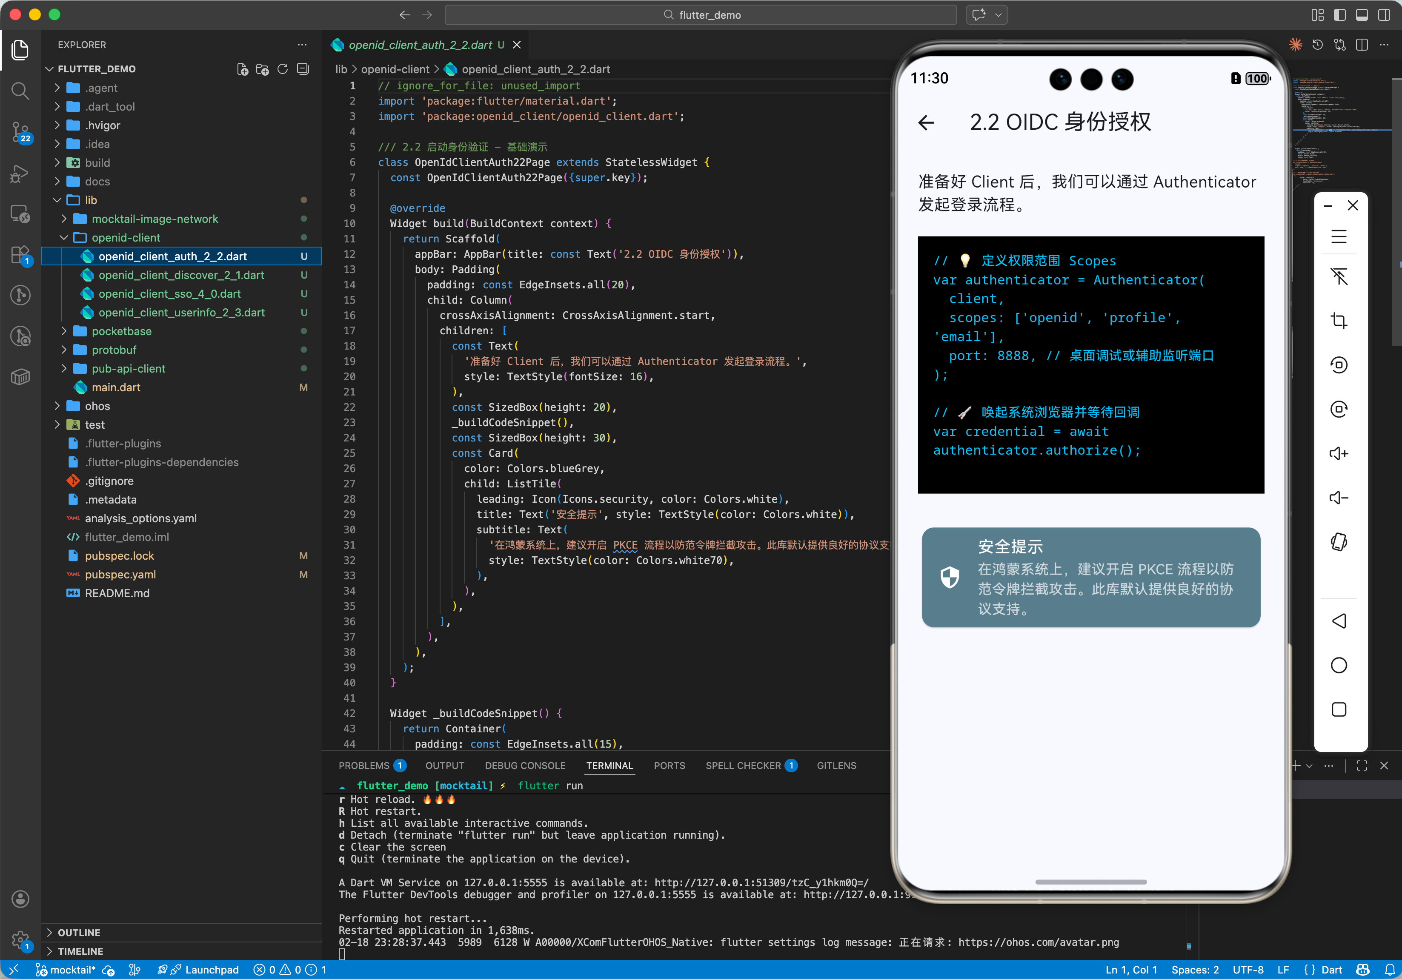Expand the pocketbase folder

tap(121, 331)
